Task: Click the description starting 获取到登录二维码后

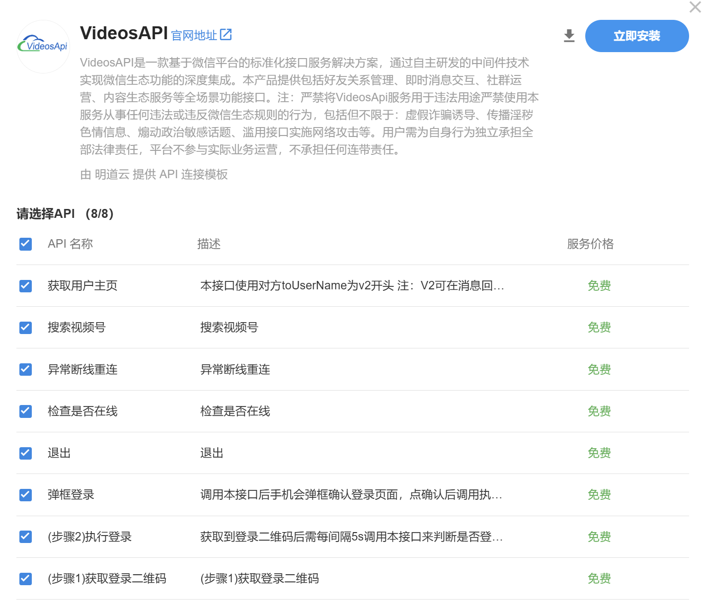Action: [352, 537]
